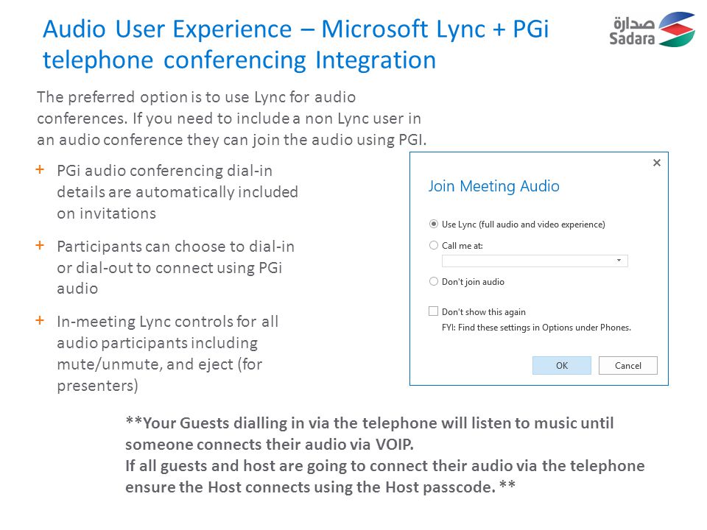Click the bold note about guests dialling in

point(384,455)
